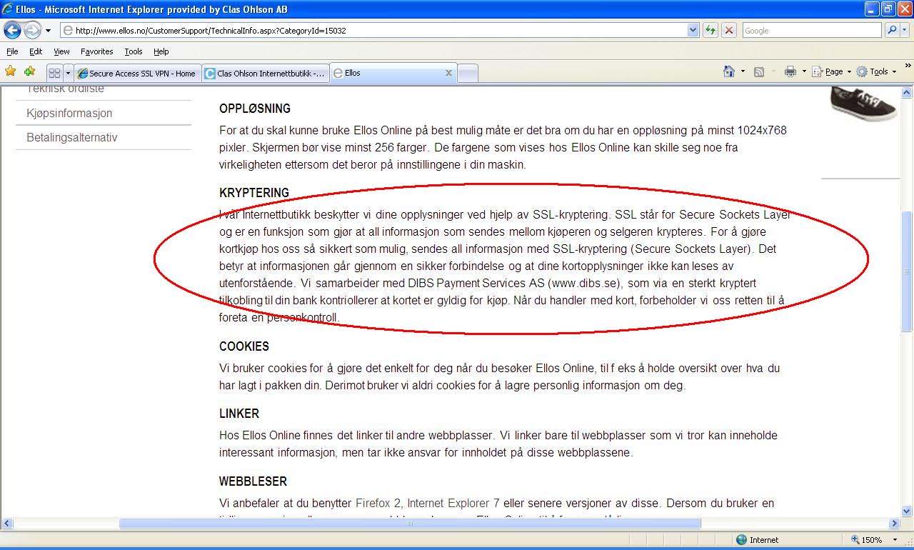
Task: Open the Tools menu in menu bar
Action: (x=133, y=51)
